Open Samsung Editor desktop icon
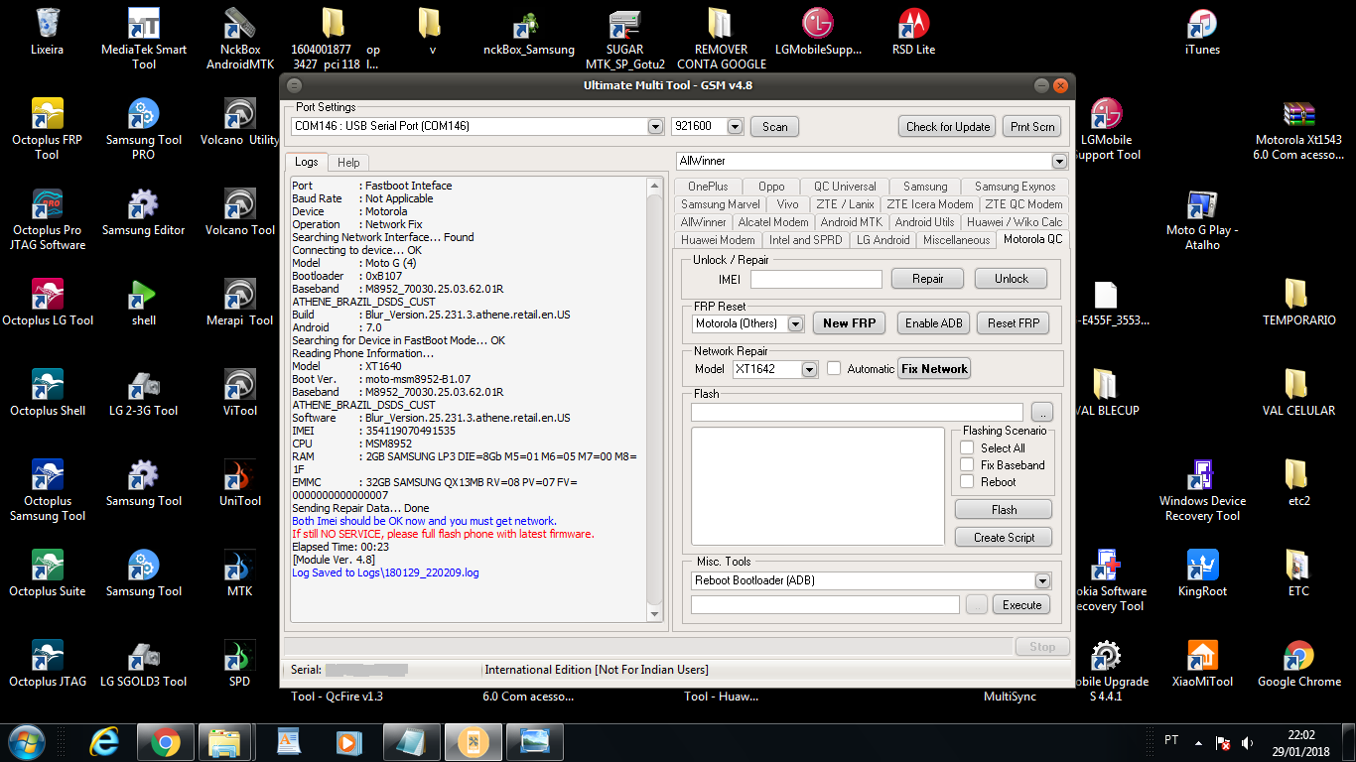The width and height of the screenshot is (1356, 762). pyautogui.click(x=144, y=212)
